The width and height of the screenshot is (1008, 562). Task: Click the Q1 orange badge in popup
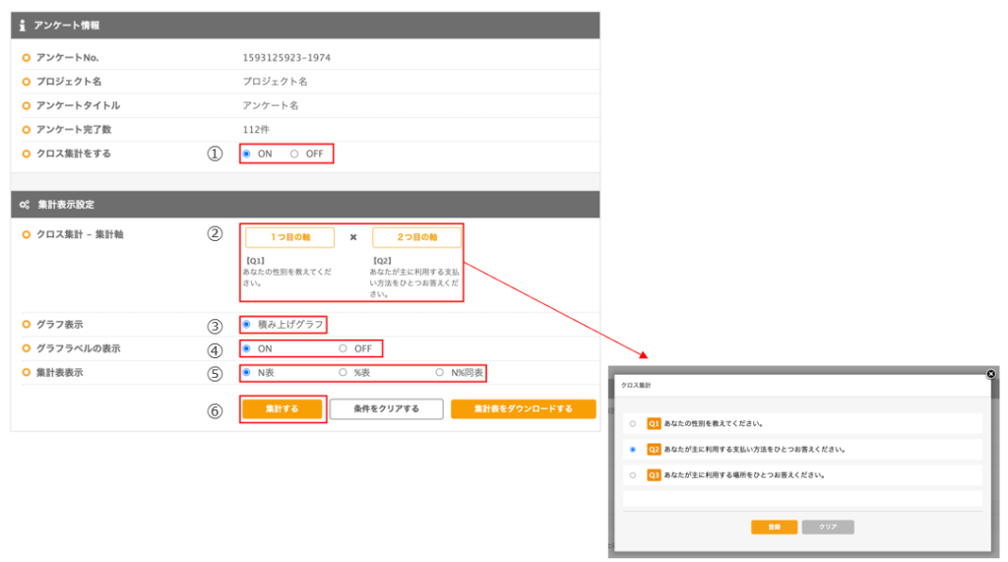point(654,424)
